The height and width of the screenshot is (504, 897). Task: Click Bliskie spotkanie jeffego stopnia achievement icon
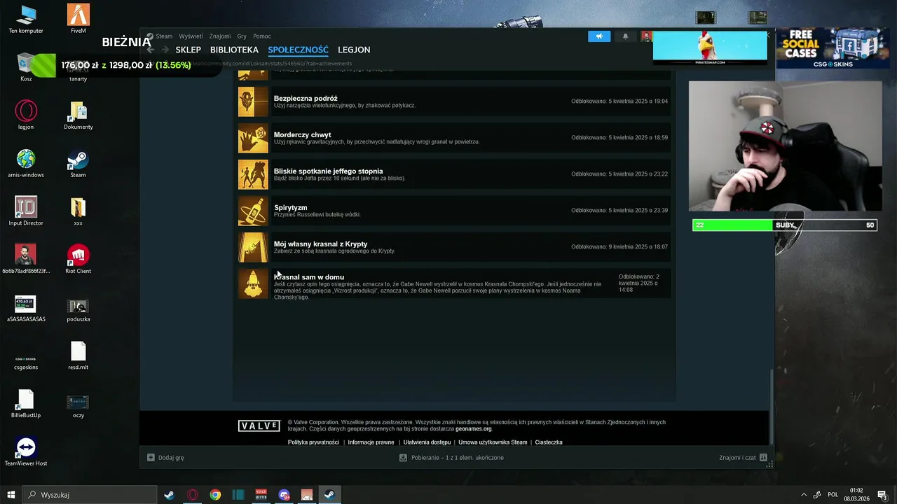[x=253, y=174]
